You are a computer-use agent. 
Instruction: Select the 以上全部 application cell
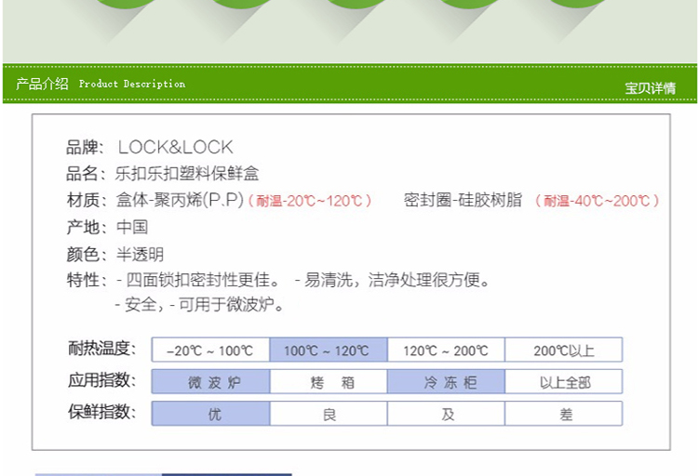point(564,382)
